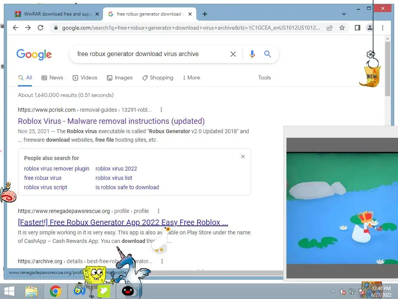Screen dimensions: 398x299
Task: Bookmark this page with the star icon
Action: pos(342,28)
